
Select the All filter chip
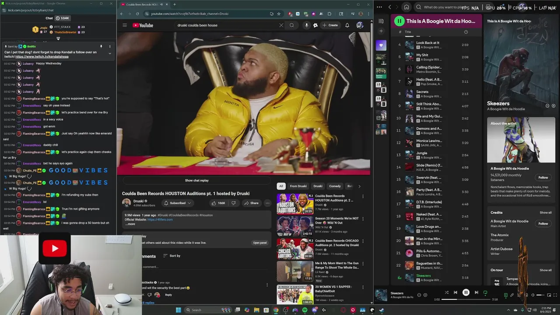coord(281,186)
